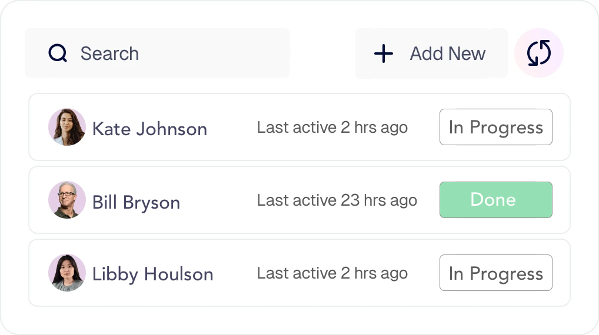Select the Bill Bryson list row

coord(299,200)
